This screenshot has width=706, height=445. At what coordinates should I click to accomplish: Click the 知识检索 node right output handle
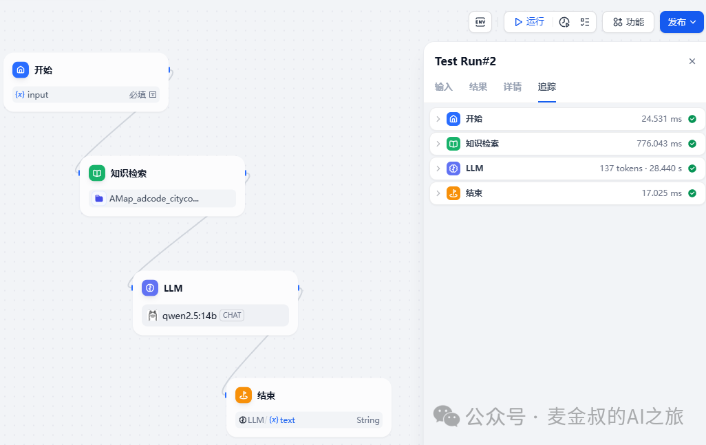(246, 173)
